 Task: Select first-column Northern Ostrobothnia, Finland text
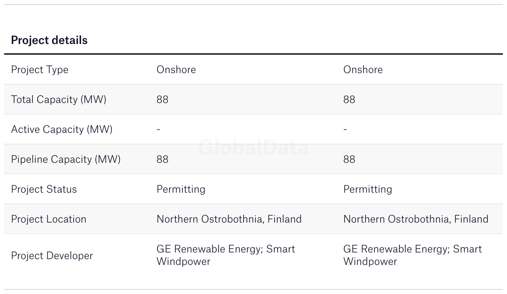pos(229,219)
